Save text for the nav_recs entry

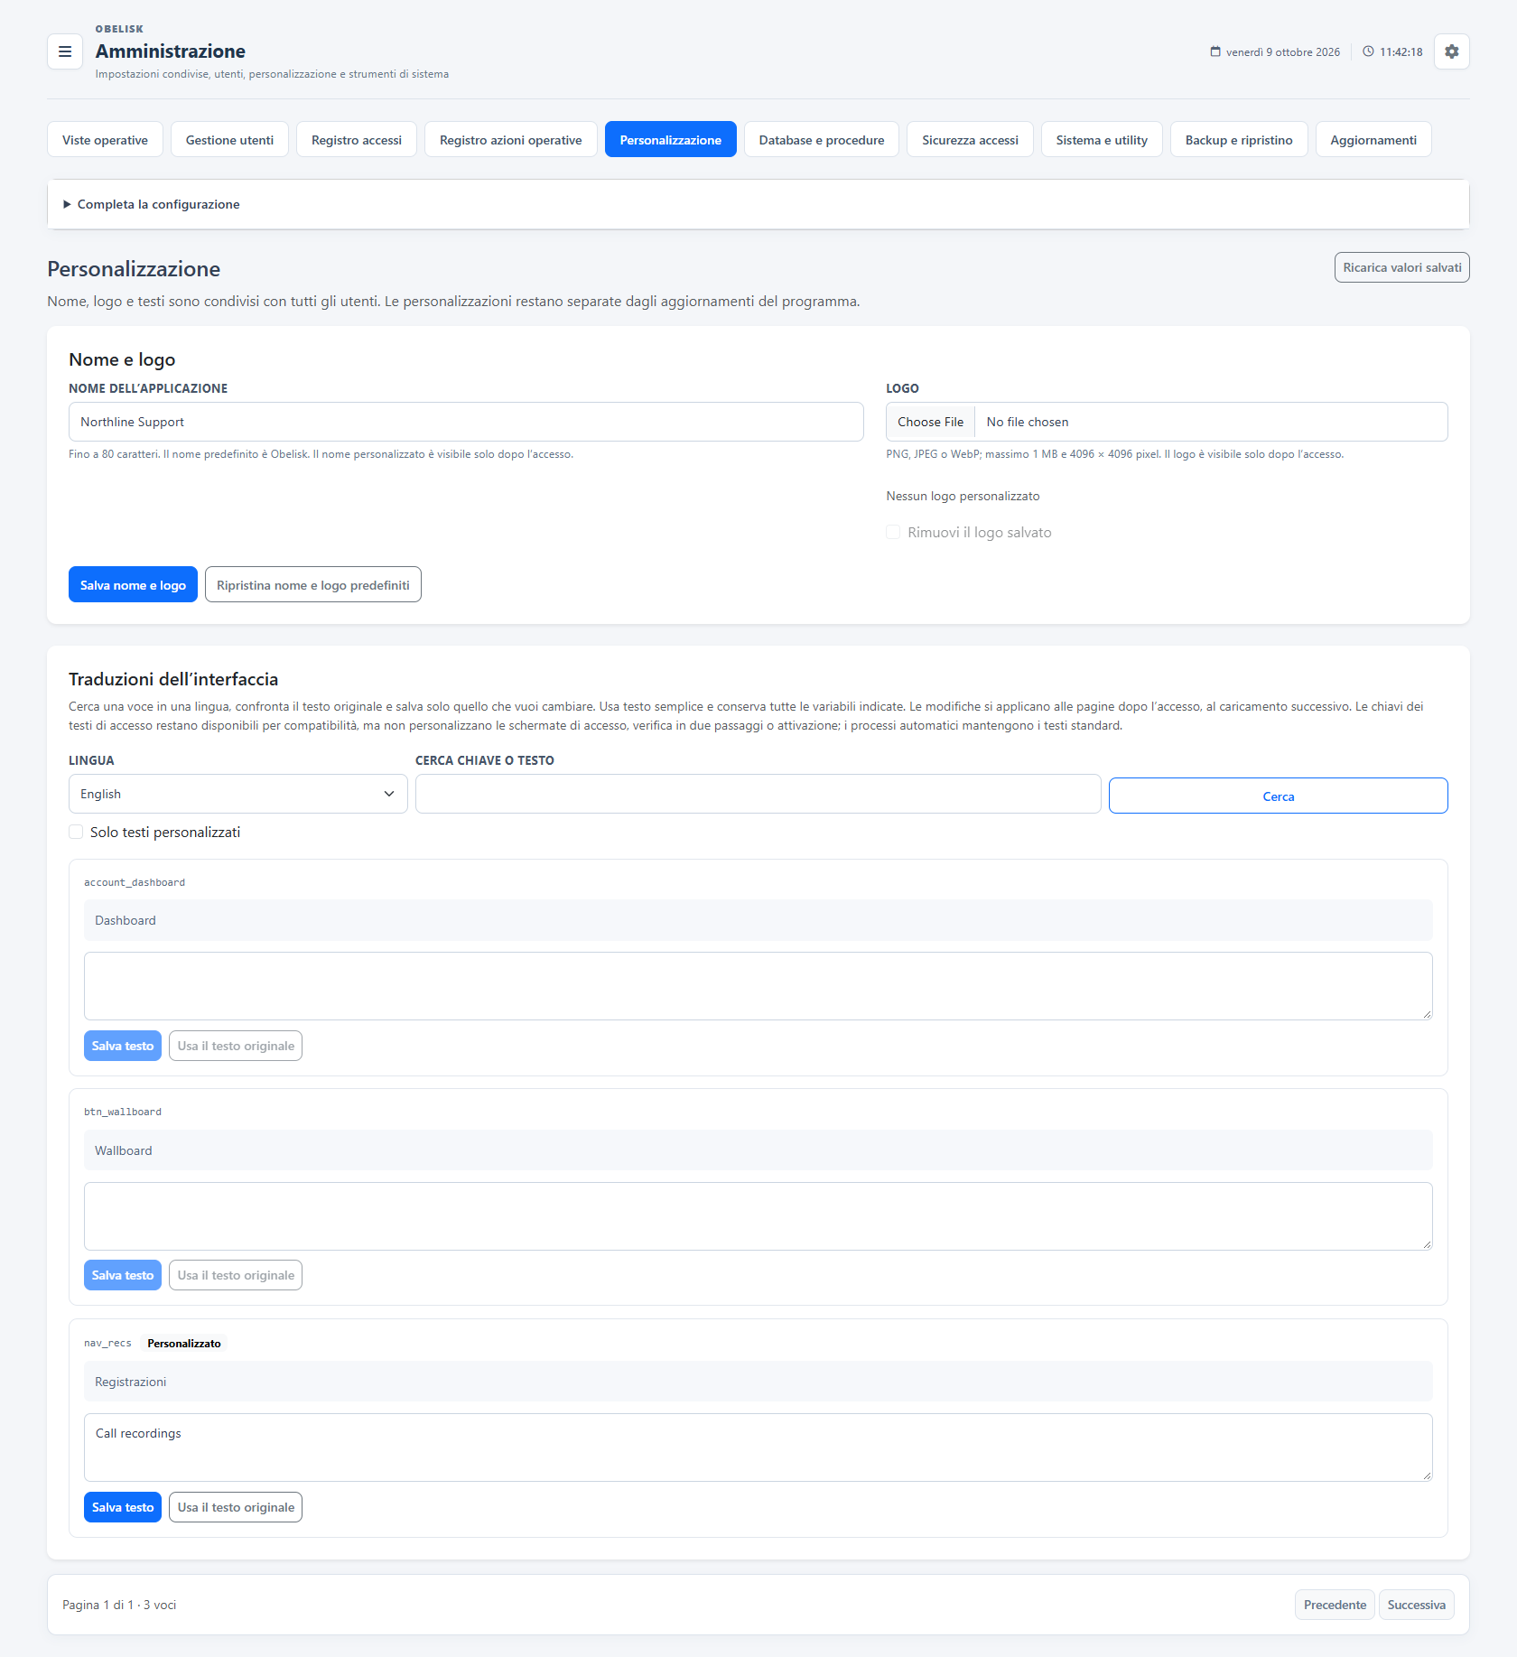pos(123,1507)
